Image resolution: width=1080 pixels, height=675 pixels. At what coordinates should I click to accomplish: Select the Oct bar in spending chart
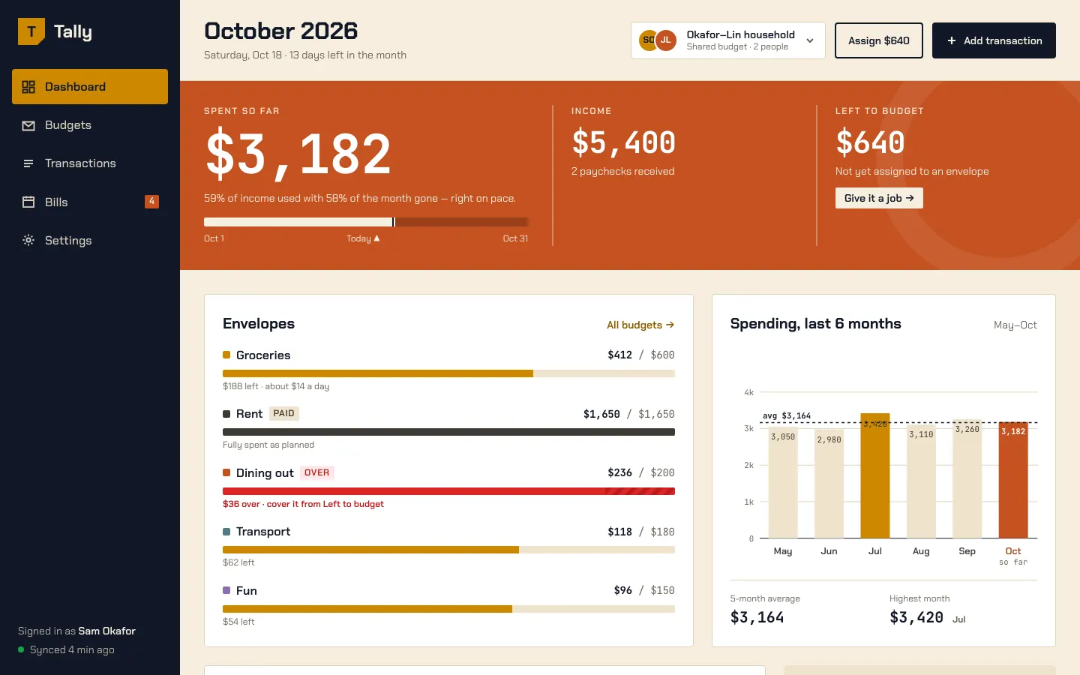click(1013, 480)
